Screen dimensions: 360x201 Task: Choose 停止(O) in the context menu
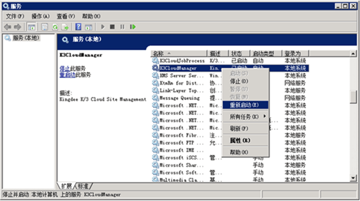[245, 82]
